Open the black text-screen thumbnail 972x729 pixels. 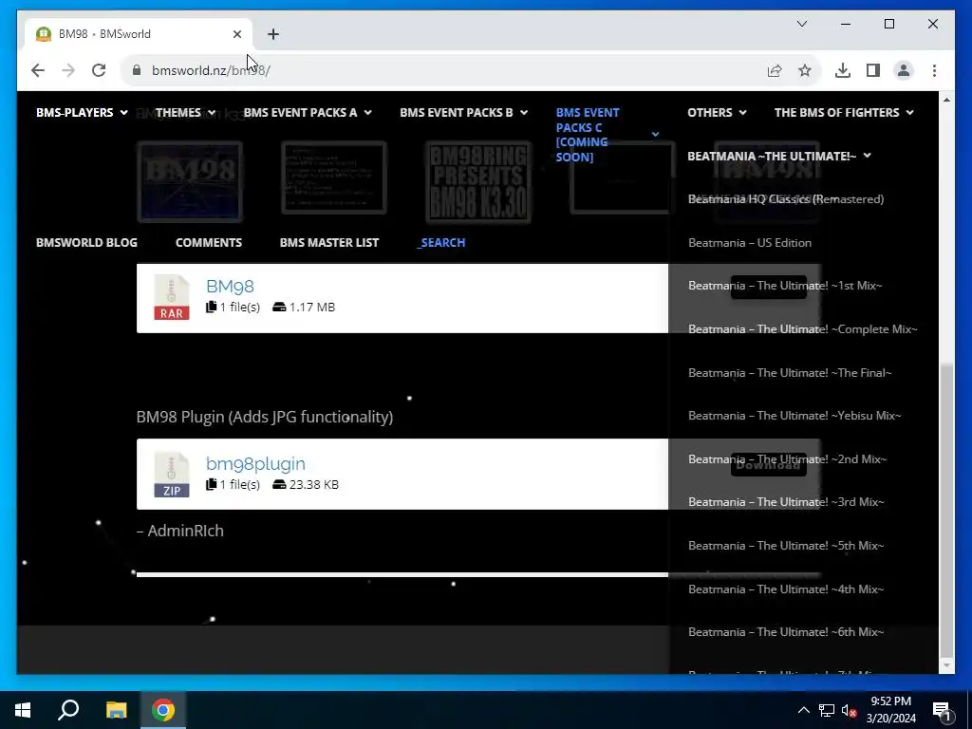tap(333, 178)
